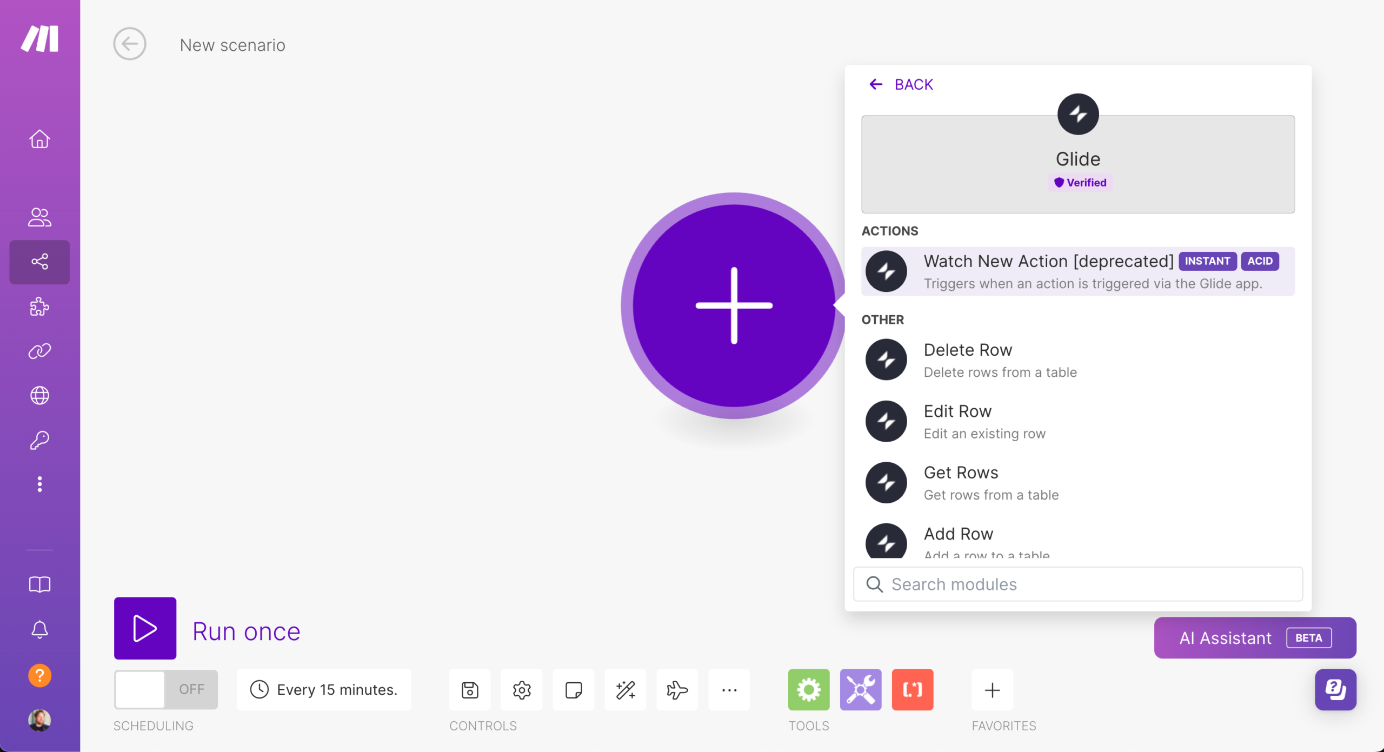This screenshot has height=752, width=1384.
Task: Open the Scenarios share icon
Action: [39, 262]
